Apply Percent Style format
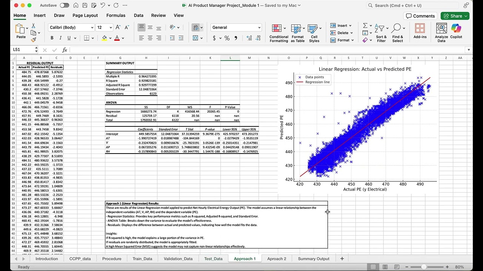The width and height of the screenshot is (483, 271). (x=227, y=38)
